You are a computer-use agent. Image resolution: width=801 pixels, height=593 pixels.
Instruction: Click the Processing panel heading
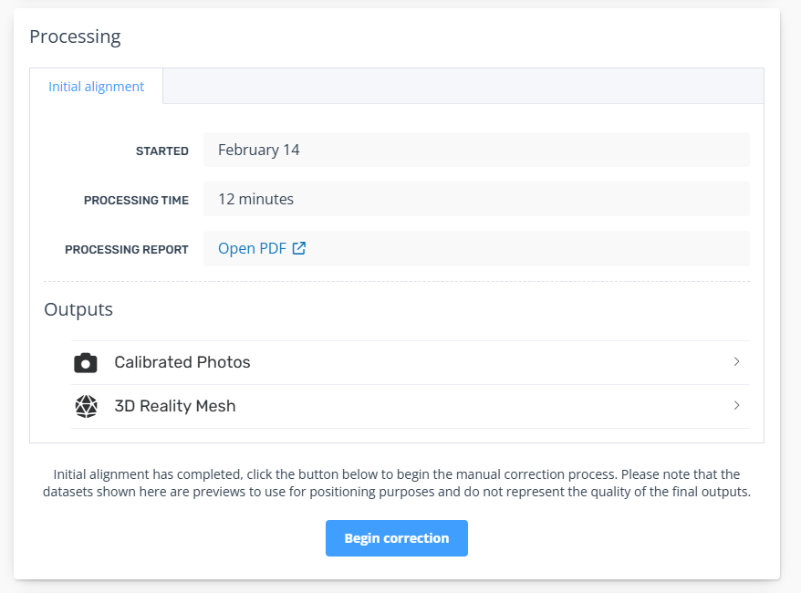75,36
